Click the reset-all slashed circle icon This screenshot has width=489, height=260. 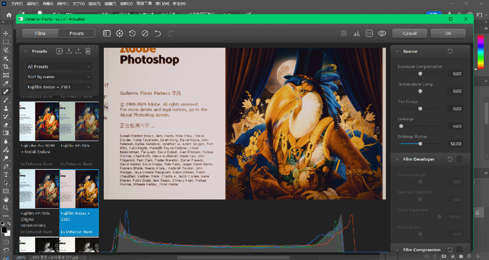[145, 33]
